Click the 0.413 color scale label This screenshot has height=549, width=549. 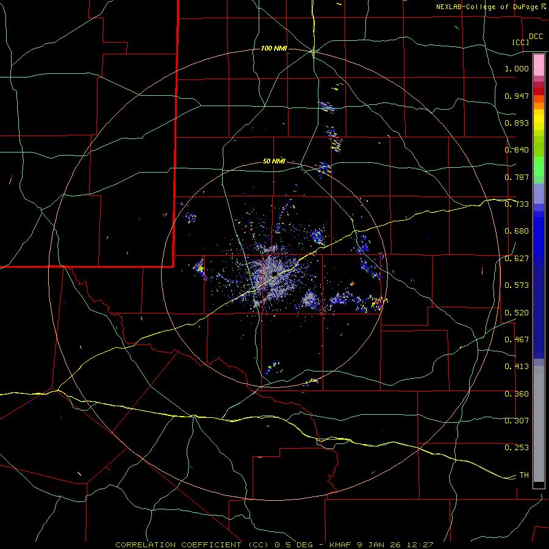point(517,367)
